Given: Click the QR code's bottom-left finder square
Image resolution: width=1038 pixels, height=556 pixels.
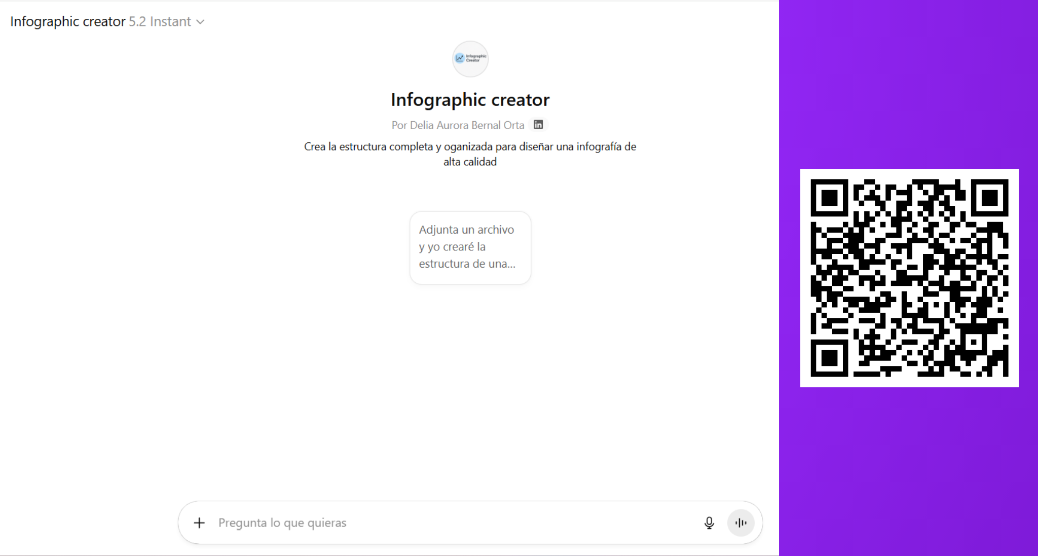Looking at the screenshot, I should tap(829, 358).
